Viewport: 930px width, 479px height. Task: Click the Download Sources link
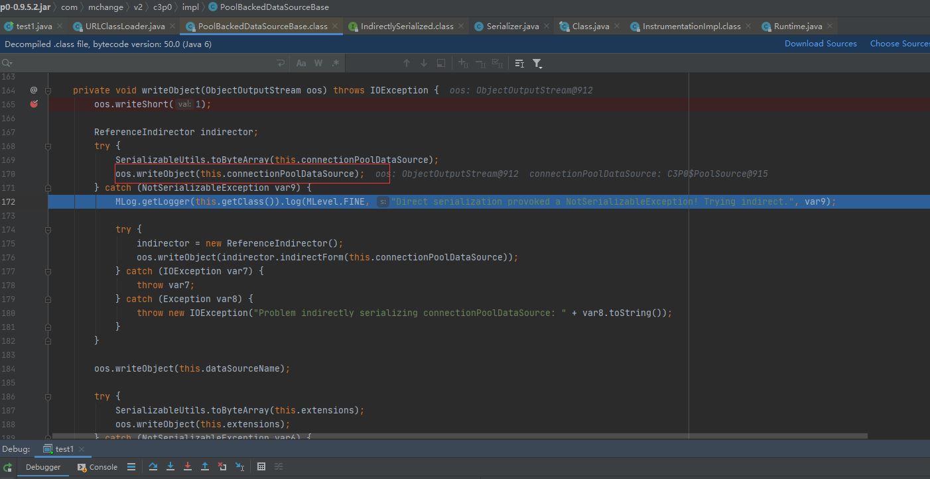click(x=821, y=43)
